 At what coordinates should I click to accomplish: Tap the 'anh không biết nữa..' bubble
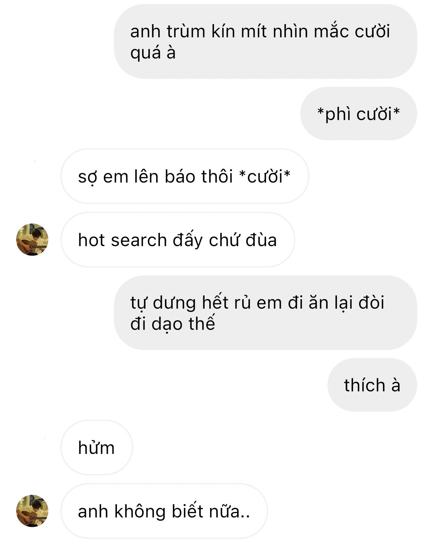tap(164, 511)
